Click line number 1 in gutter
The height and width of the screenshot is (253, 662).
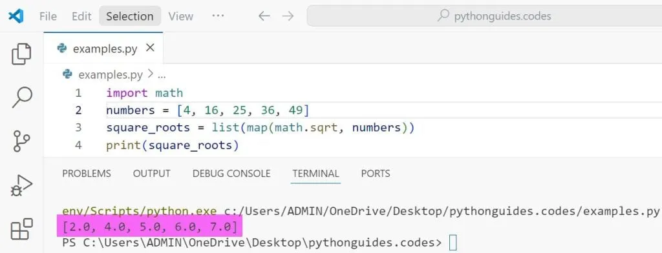click(x=78, y=93)
